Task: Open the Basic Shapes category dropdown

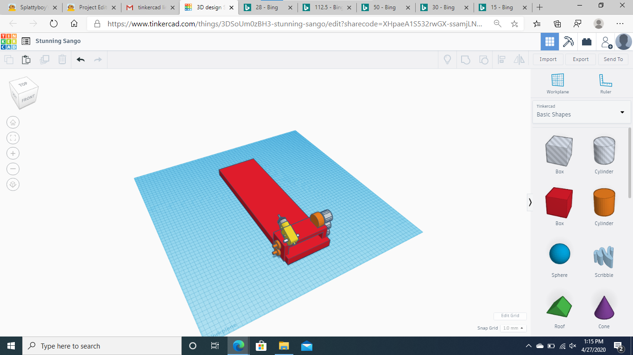Action: [x=582, y=112]
